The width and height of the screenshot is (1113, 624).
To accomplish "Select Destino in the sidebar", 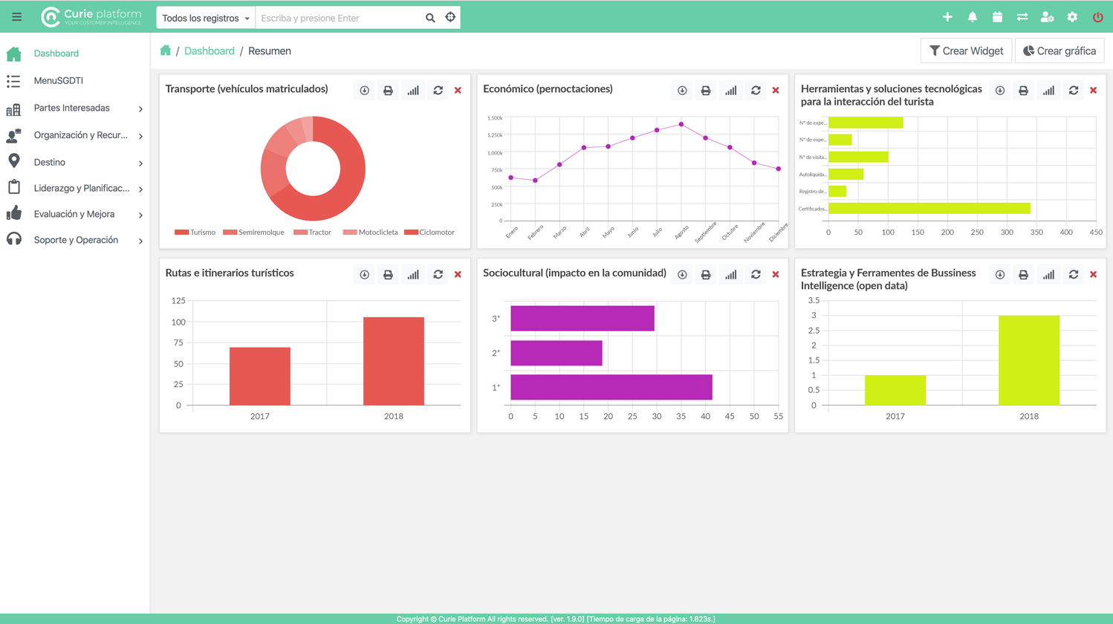I will click(49, 162).
